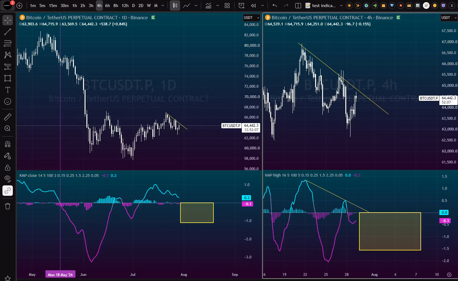Open favorites star toolbar icon

pyautogui.click(x=8, y=278)
